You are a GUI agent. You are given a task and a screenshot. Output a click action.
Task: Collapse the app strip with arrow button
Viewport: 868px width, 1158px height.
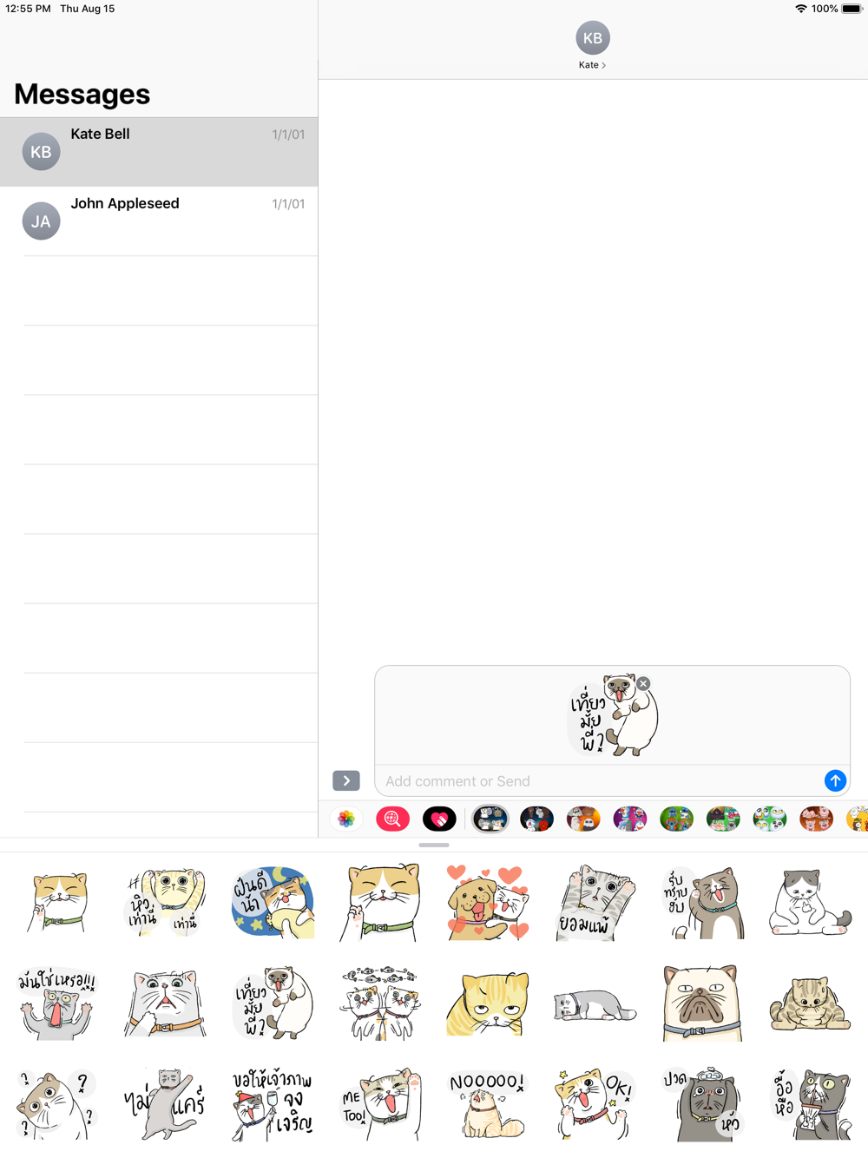[x=346, y=780]
